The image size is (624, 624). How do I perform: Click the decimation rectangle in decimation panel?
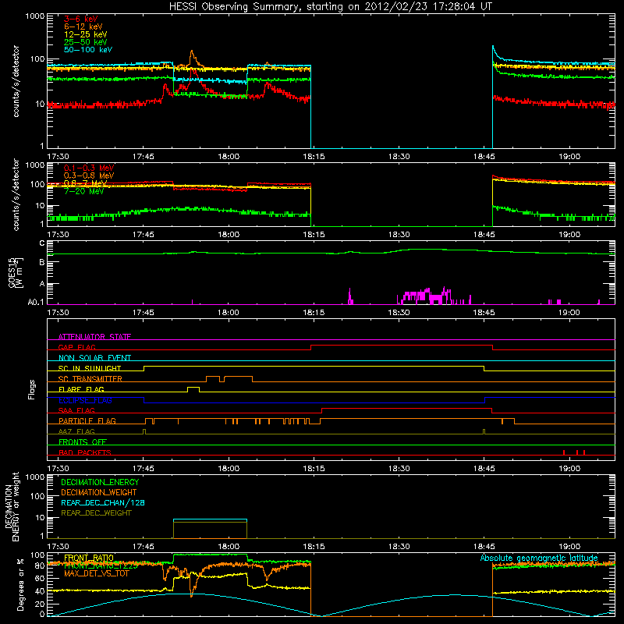click(x=210, y=529)
